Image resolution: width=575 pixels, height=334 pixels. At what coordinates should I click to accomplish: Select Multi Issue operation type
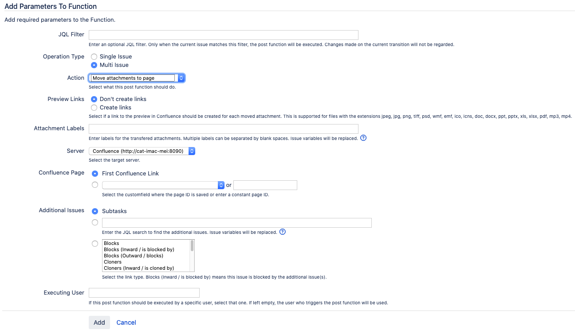[94, 65]
